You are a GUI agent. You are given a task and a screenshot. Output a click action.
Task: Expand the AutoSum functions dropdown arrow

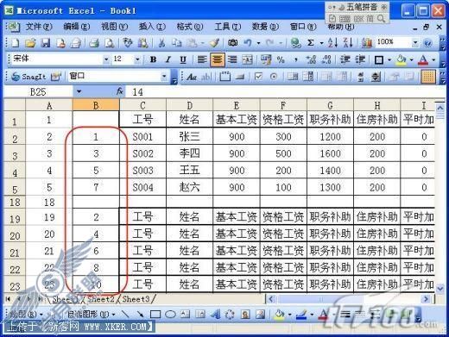[x=321, y=43]
